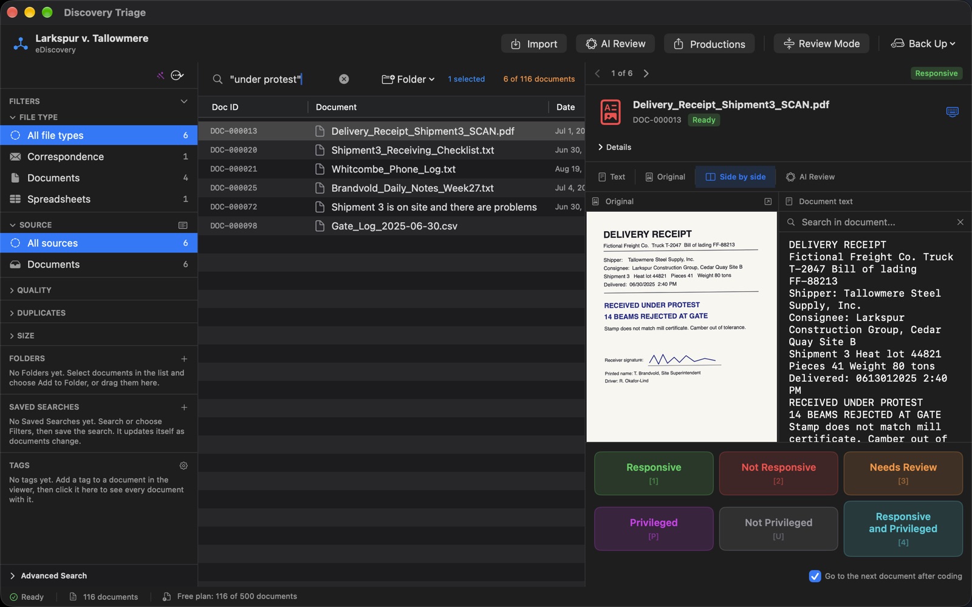Filter by Spreadsheets file type
Screen dimensions: 972x607
click(x=99, y=199)
